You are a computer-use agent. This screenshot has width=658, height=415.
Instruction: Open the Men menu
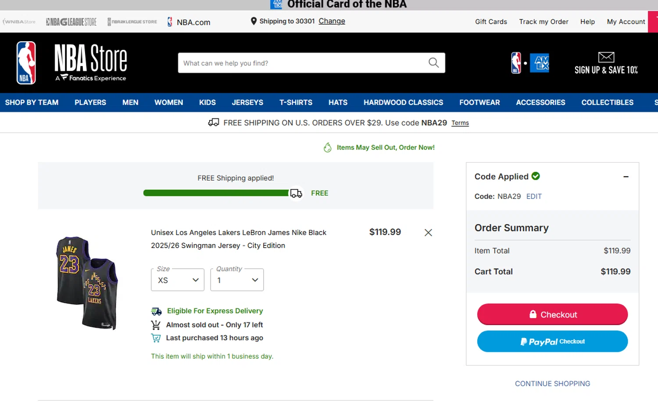(x=130, y=102)
